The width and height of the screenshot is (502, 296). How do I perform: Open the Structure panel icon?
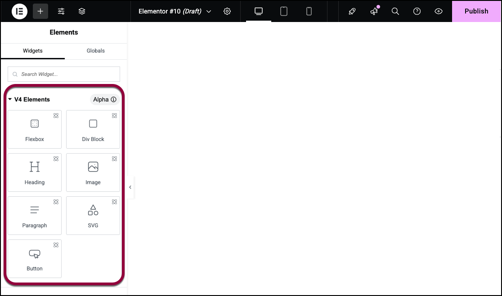coord(82,11)
